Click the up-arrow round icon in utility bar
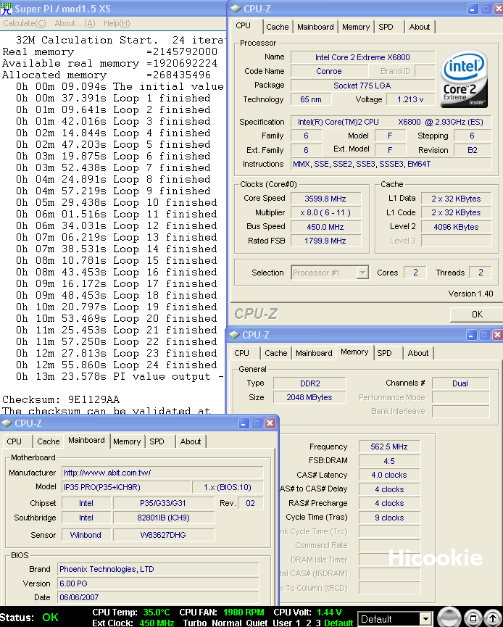Viewport: 503px width, 627px height. tap(493, 618)
